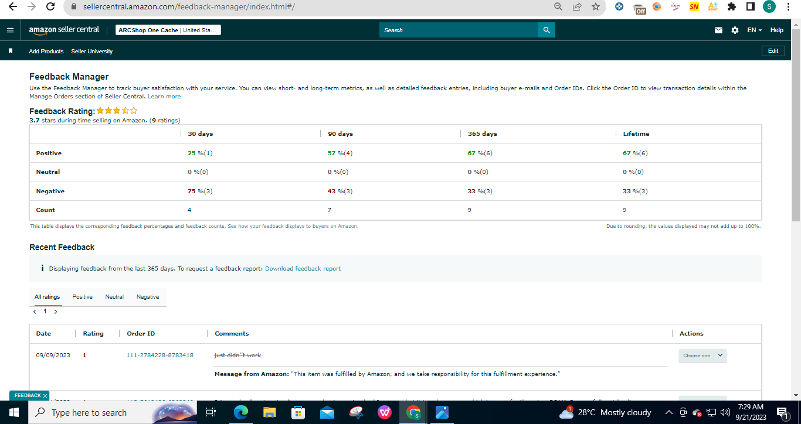
Task: Click the Feedback Rating stars
Action: 117,111
